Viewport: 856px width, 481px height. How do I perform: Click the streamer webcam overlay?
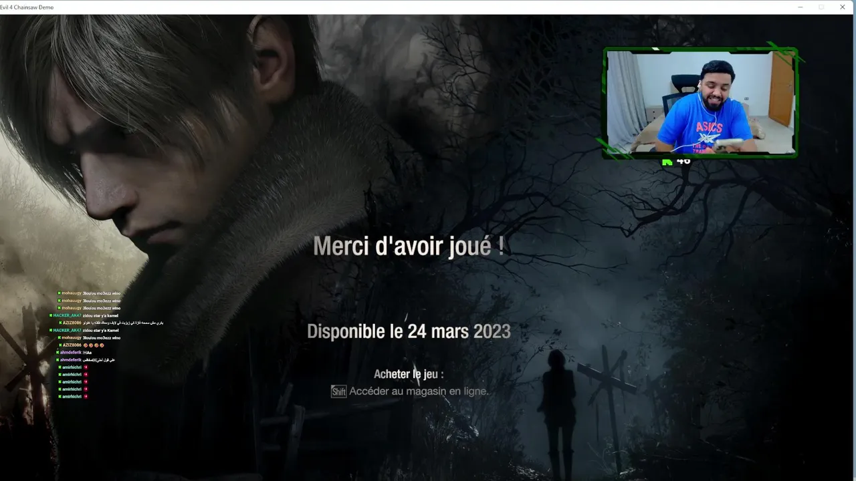click(x=700, y=102)
